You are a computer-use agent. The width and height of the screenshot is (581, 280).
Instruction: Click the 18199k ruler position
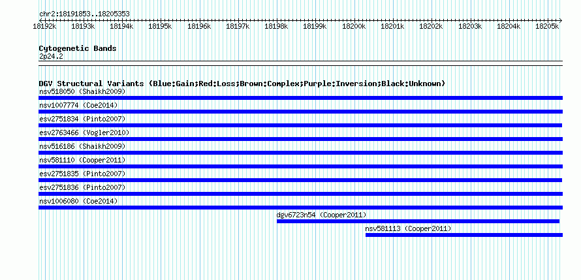[315, 26]
